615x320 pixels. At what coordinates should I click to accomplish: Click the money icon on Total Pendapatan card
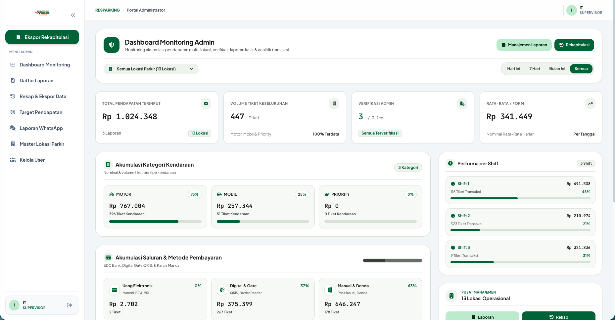pyautogui.click(x=206, y=103)
